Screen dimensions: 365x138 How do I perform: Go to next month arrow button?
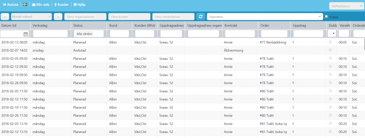[x=58, y=17]
